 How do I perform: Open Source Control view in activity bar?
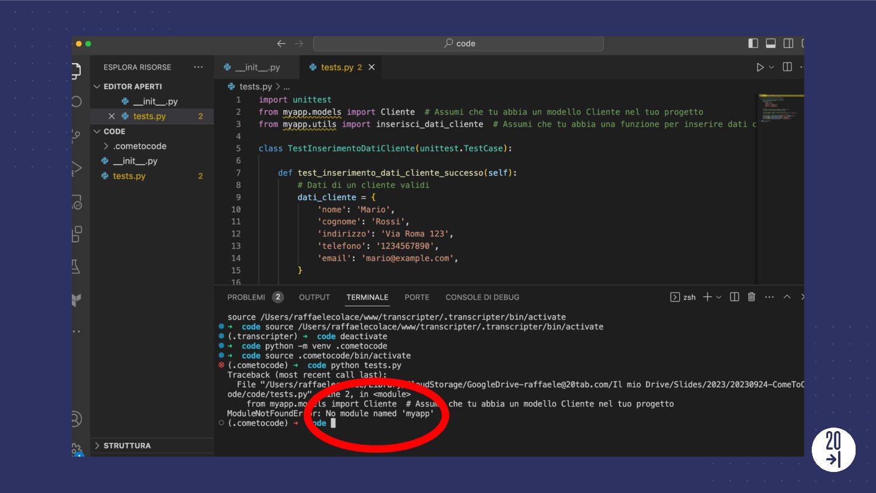click(x=76, y=136)
